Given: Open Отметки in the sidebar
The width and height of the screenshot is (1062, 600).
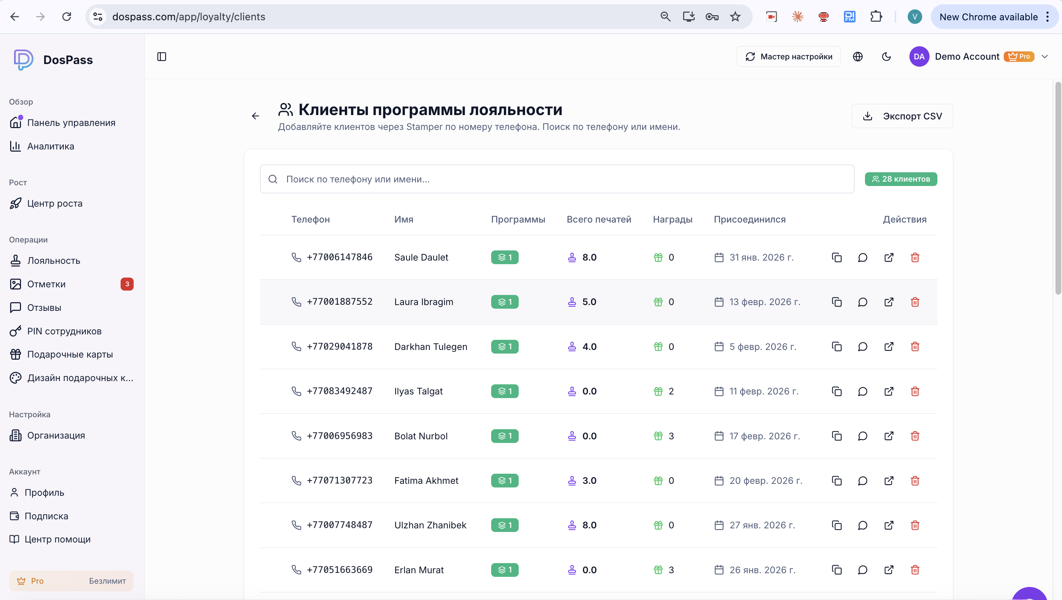Looking at the screenshot, I should 46,284.
